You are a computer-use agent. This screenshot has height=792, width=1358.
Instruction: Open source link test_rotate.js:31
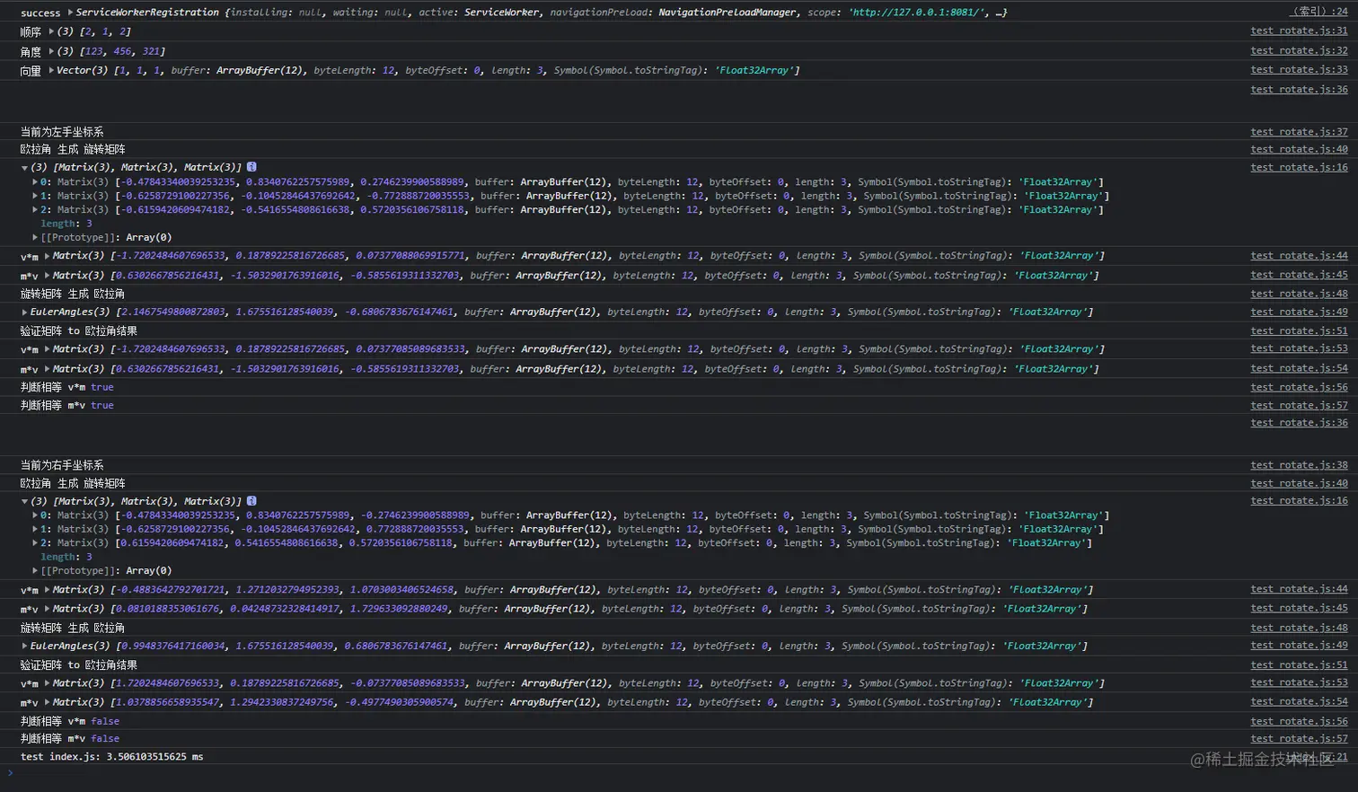coord(1299,31)
